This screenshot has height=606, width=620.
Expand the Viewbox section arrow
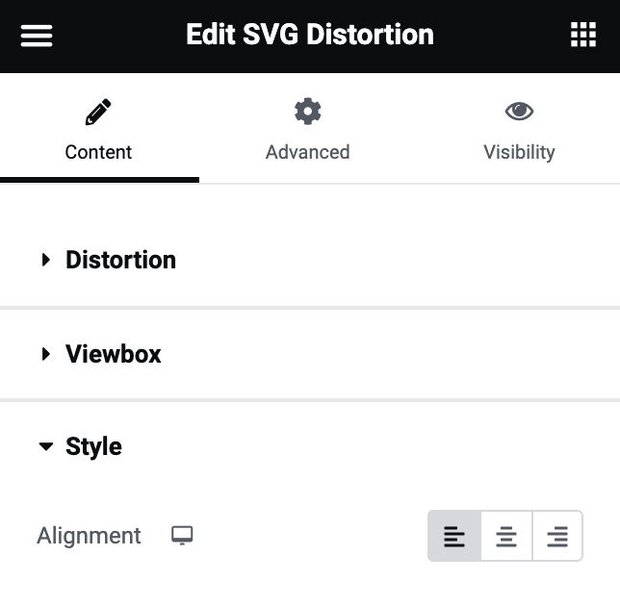45,354
